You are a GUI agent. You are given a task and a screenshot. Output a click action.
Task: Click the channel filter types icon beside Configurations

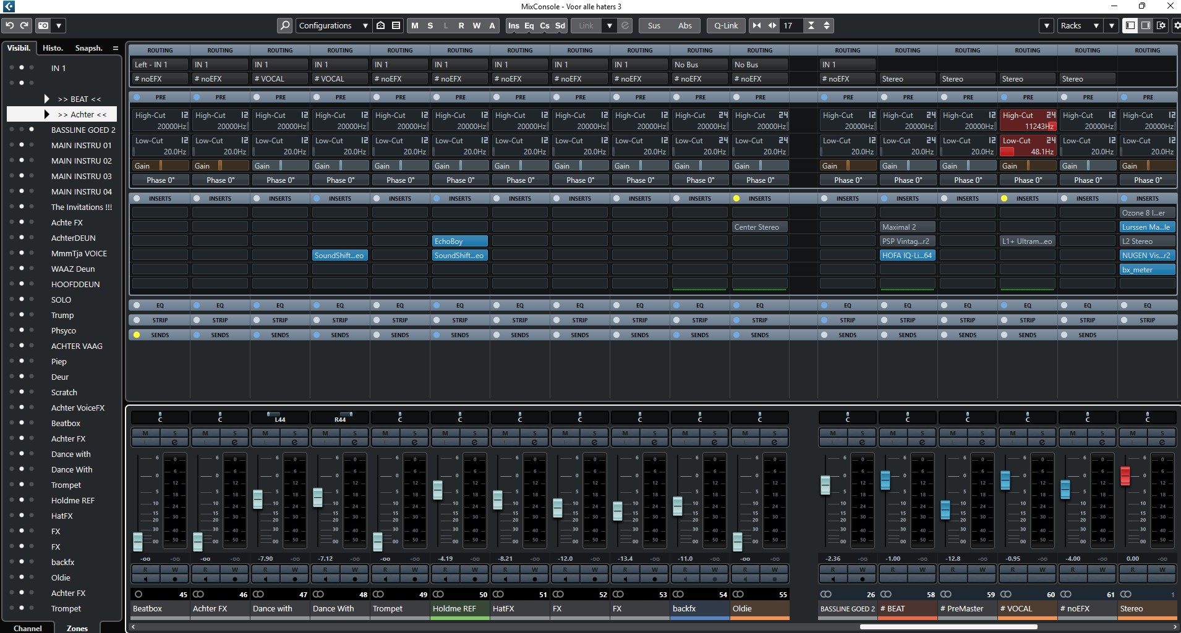(381, 25)
